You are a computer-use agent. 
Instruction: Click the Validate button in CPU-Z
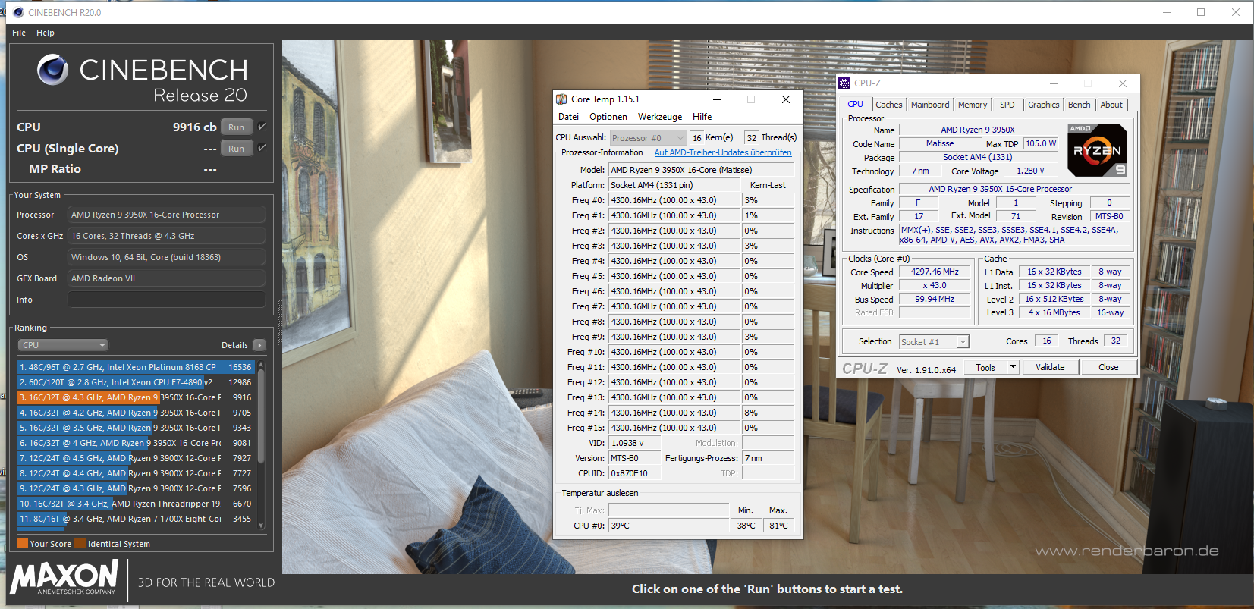1050,367
